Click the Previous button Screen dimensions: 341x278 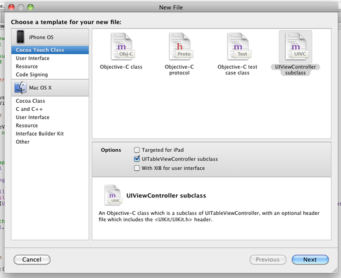268,259
